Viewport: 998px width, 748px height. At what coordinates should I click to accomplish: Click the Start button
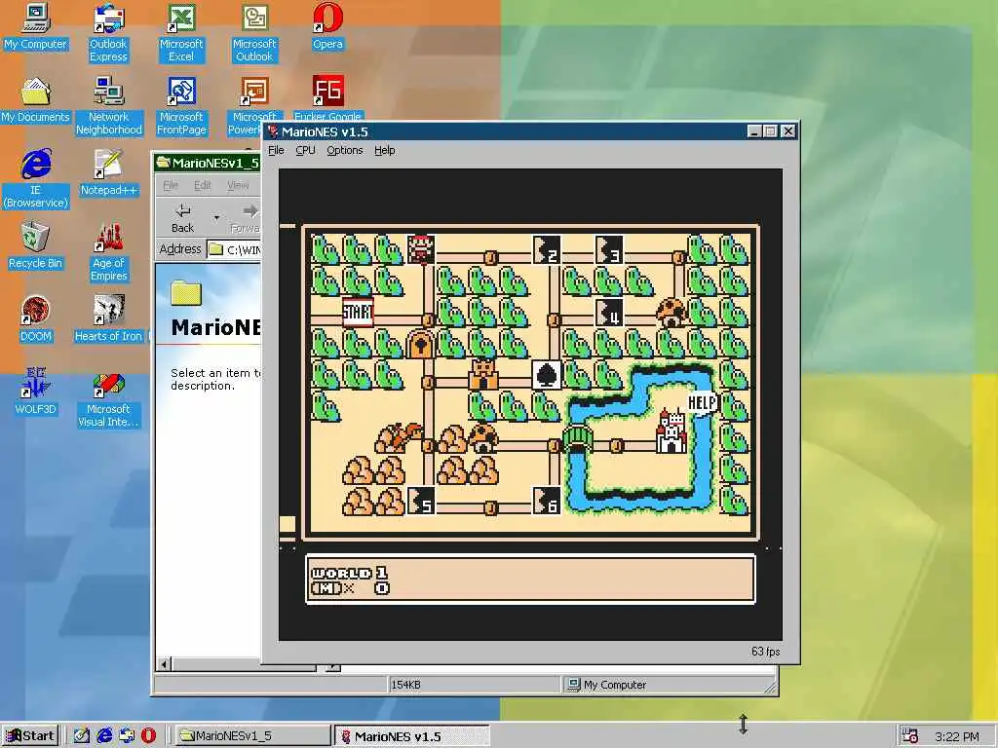(x=30, y=735)
